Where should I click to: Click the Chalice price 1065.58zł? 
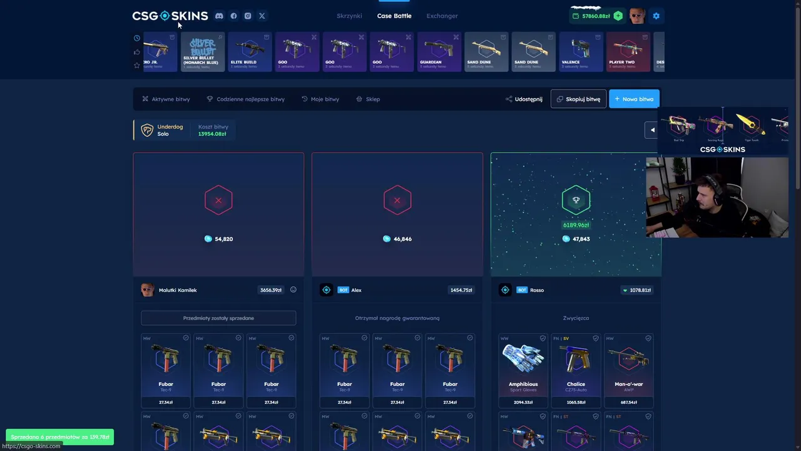pos(576,402)
